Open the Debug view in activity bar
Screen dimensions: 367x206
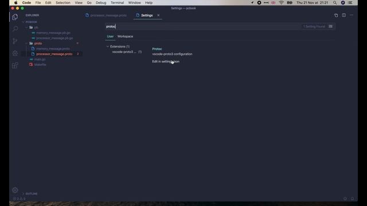(15, 53)
